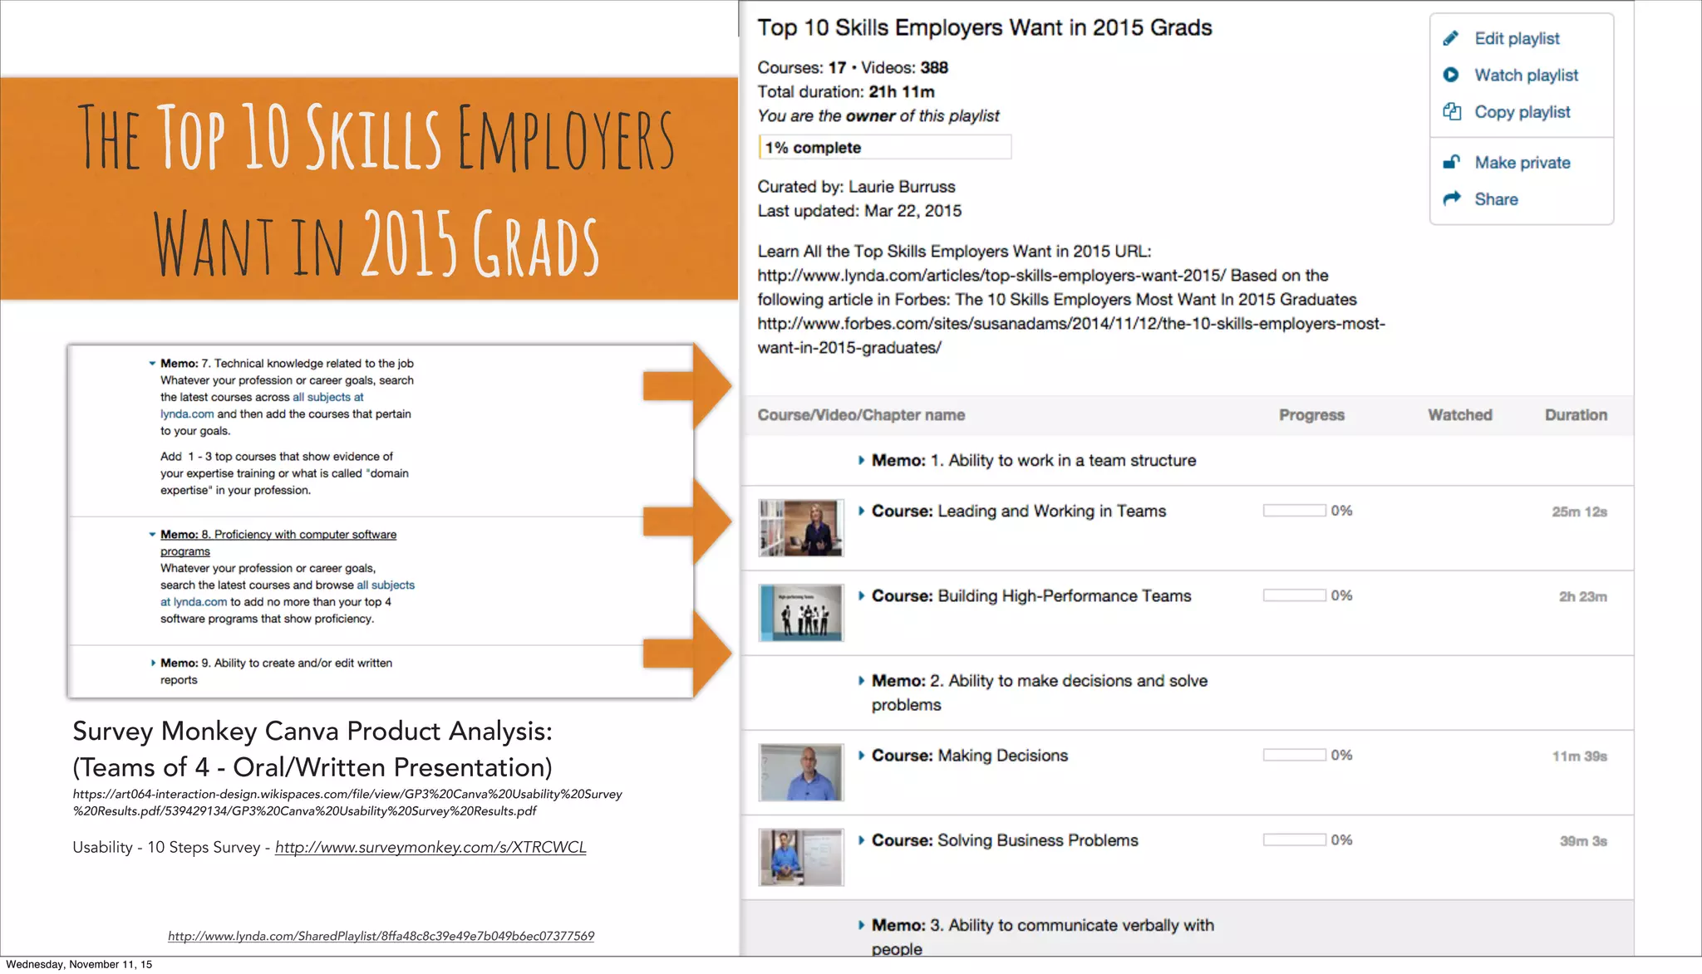Expand the Solving Business Problems course
Image resolution: width=1702 pixels, height=974 pixels.
point(861,840)
